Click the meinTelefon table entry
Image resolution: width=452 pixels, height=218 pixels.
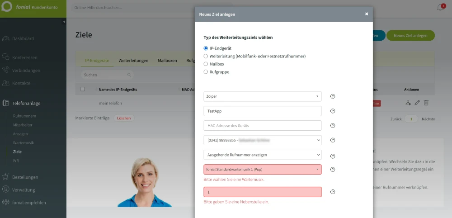[109, 103]
